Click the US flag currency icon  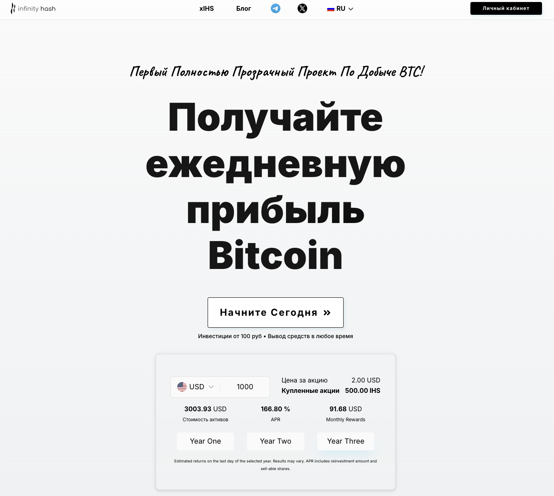[x=182, y=386]
